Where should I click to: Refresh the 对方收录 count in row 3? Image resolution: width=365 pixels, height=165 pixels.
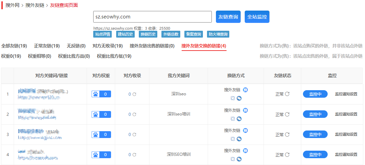(x=134, y=135)
